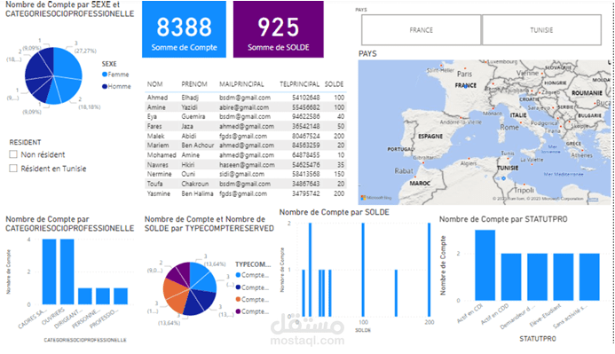
Task: Click the Eleve-Etudiant bar in STATUTPRO chart
Action: 564,277
